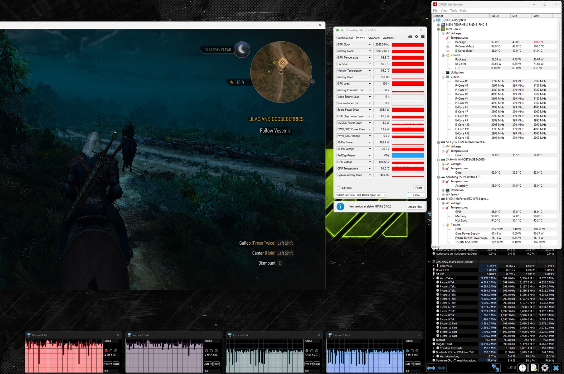This screenshot has height=374, width=564.
Task: Click the HWiNFO clock reset-timer icon
Action: pyautogui.click(x=523, y=368)
